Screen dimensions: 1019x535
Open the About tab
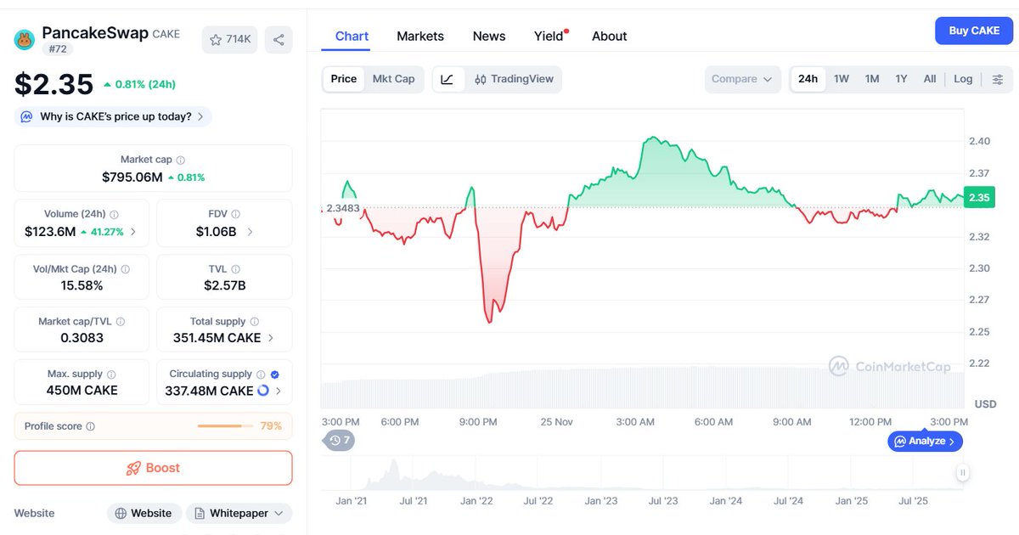tap(609, 36)
